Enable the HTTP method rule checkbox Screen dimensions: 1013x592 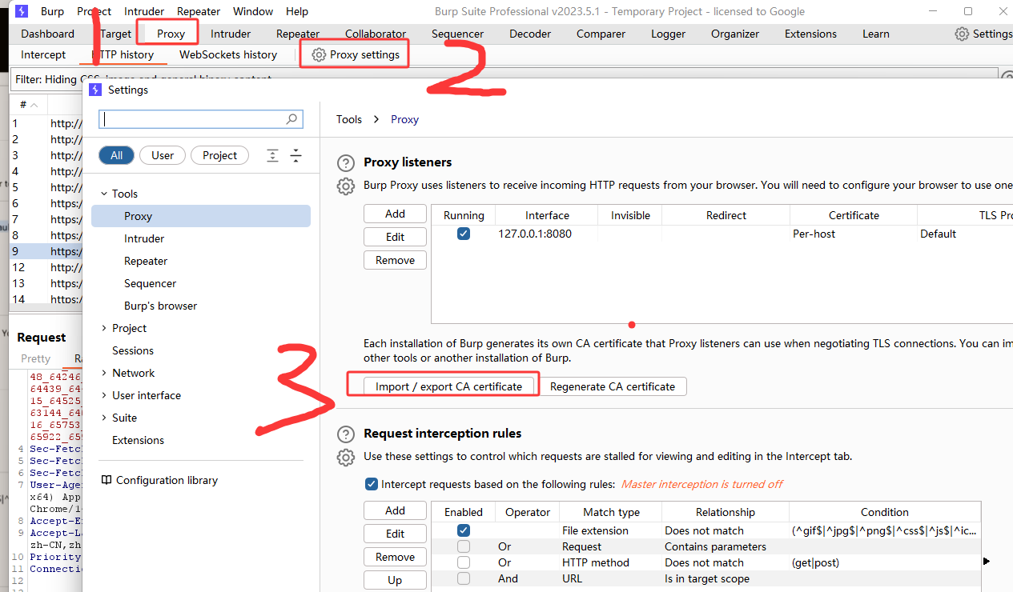tap(464, 562)
